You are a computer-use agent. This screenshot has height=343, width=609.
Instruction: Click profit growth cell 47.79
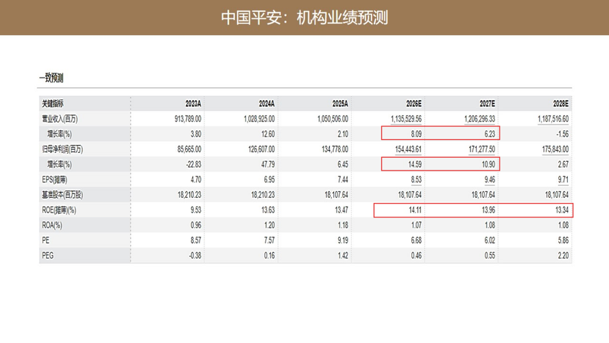point(268,165)
